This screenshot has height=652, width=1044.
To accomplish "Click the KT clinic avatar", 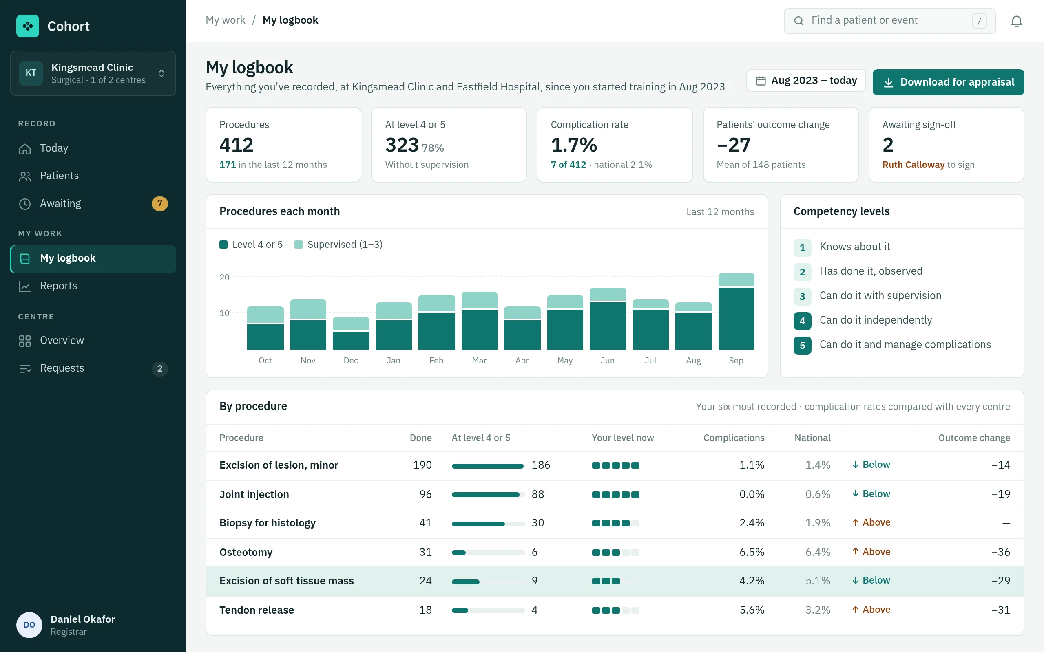I will 31,73.
